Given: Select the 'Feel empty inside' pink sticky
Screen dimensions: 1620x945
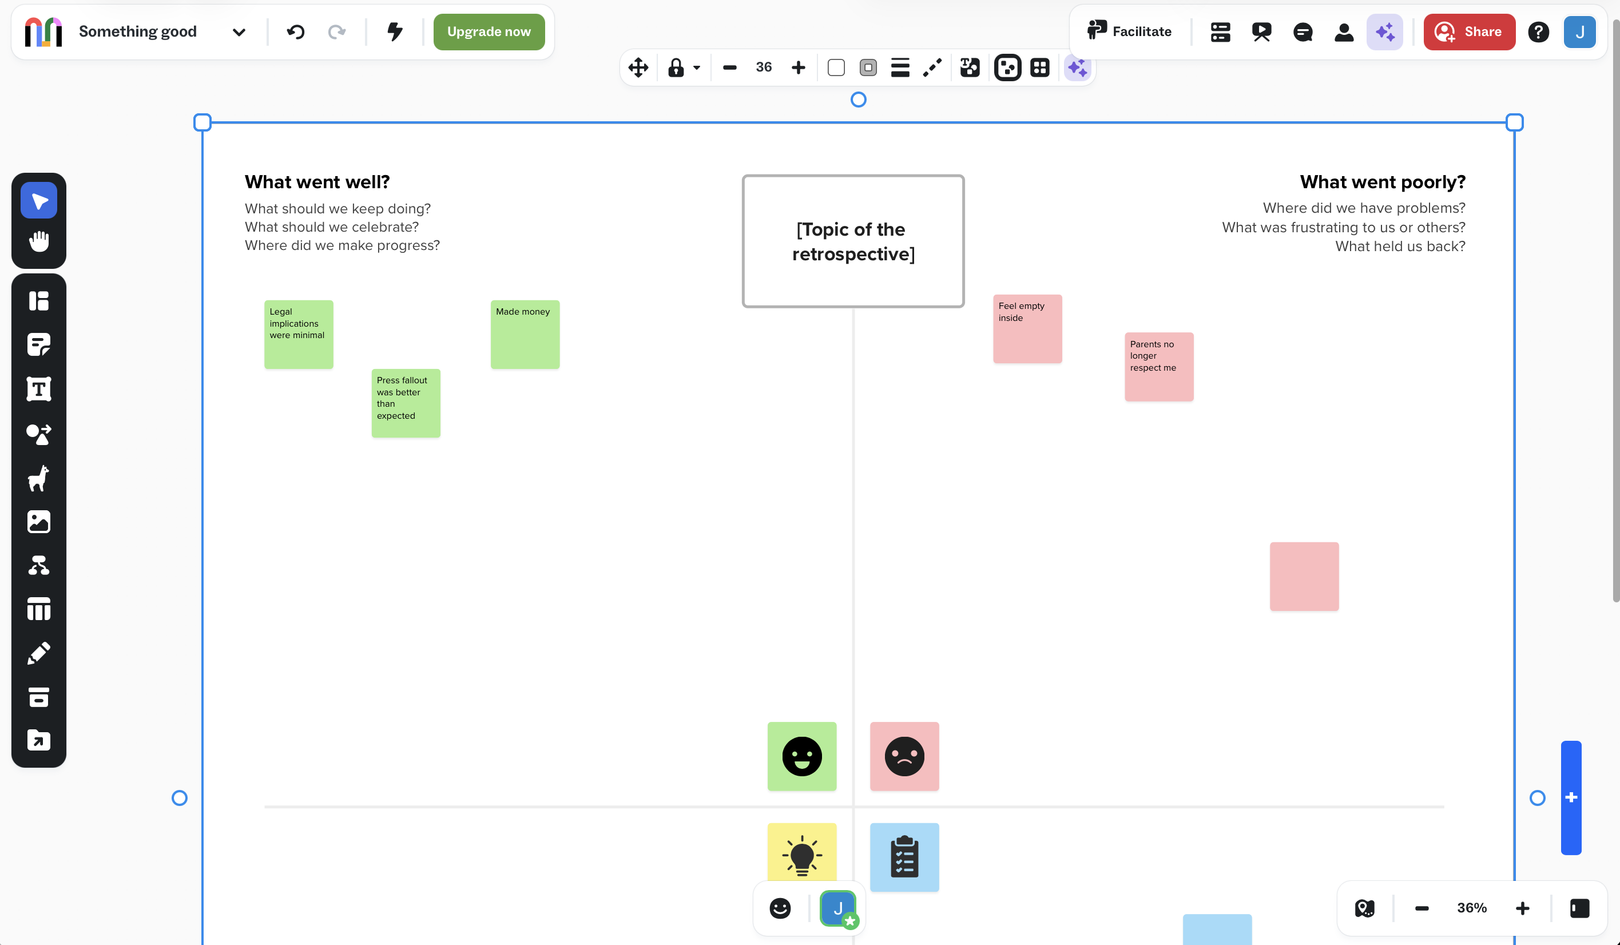Looking at the screenshot, I should tap(1027, 328).
